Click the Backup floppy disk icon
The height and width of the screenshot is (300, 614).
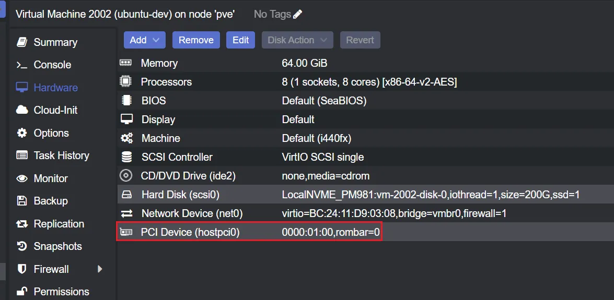pyautogui.click(x=22, y=201)
